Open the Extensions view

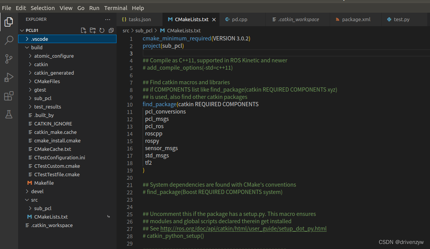(x=9, y=96)
